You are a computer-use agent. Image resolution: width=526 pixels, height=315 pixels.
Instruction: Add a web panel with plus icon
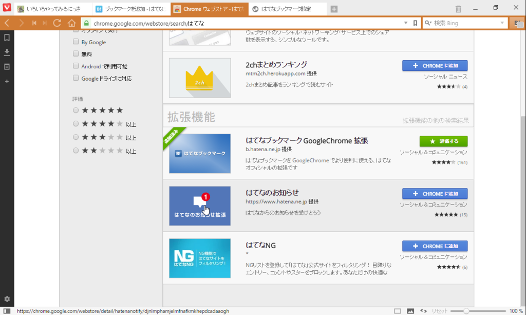(x=7, y=81)
